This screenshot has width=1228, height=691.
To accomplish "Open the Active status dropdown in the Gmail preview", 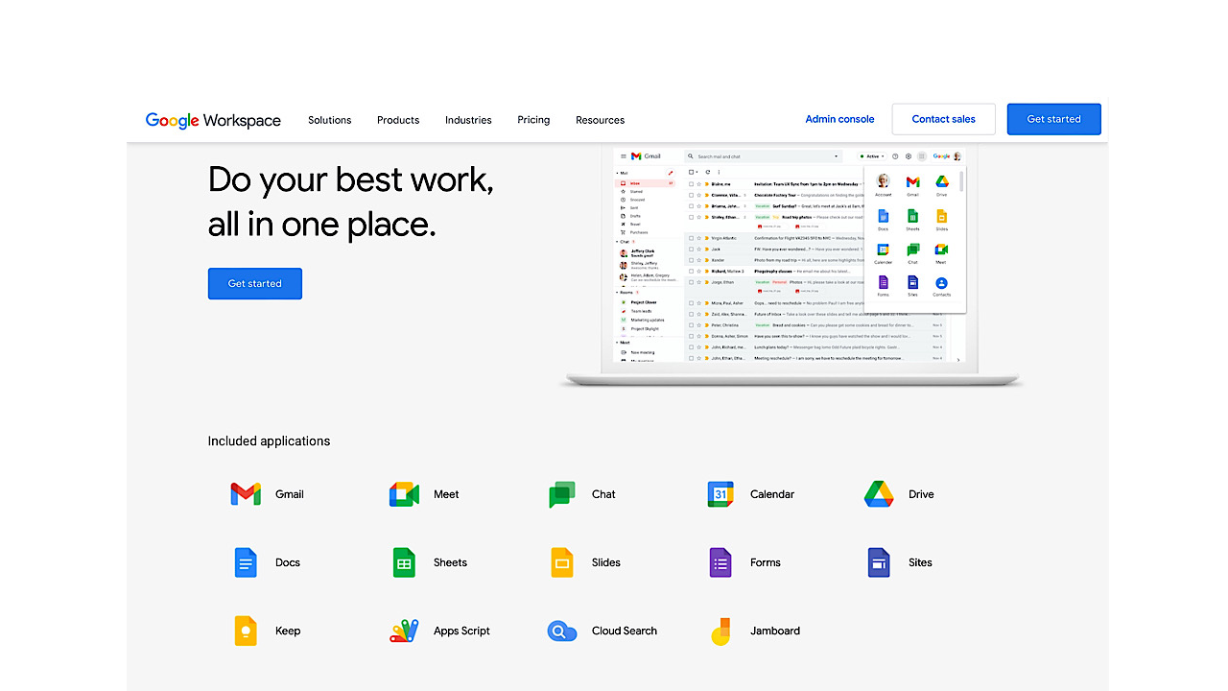I will [x=871, y=156].
